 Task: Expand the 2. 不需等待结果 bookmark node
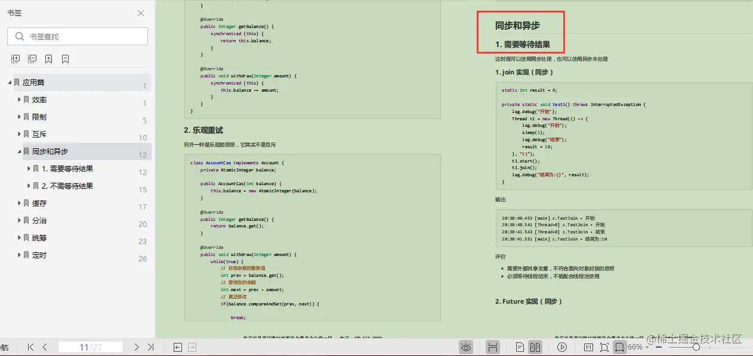coord(29,186)
